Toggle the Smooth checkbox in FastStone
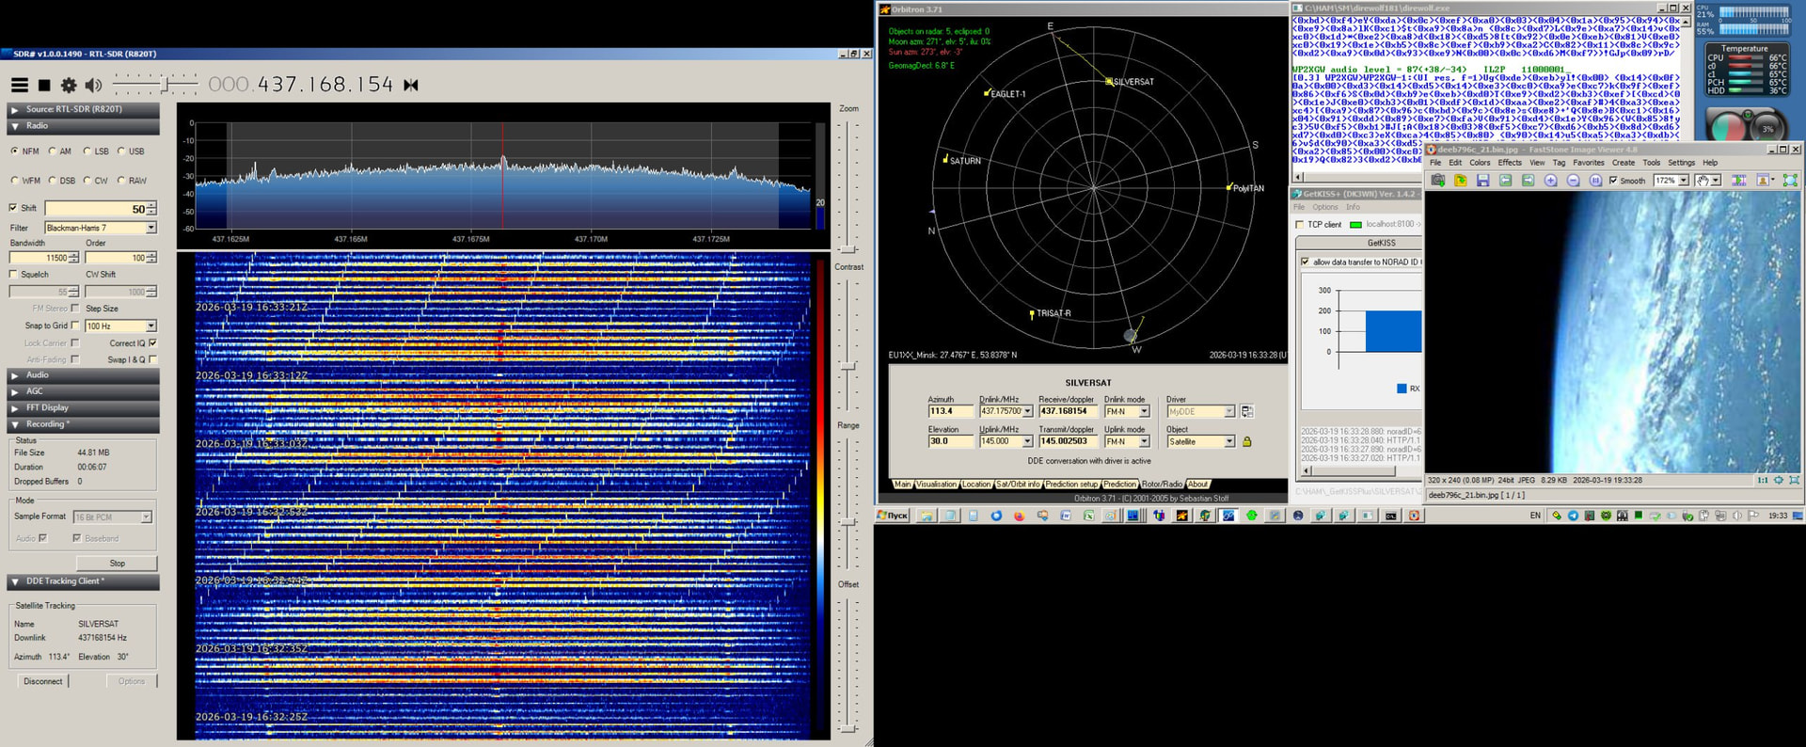Viewport: 1806px width, 747px height. click(x=1613, y=181)
